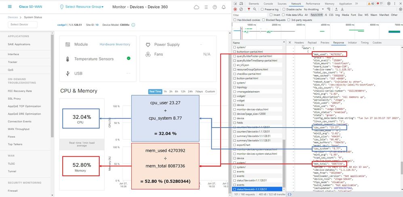Screen dimensions: 403x197
Task: Click the location pin resource group icon
Action: click(61, 7)
